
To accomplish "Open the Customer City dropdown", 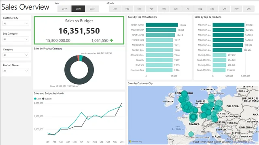I will pyautogui.click(x=16, y=23).
